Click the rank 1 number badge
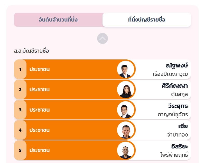Viewport: 204px width, 163px height. pyautogui.click(x=20, y=70)
